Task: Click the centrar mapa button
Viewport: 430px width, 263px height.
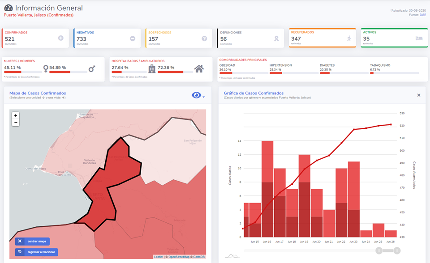Action: pyautogui.click(x=32, y=242)
